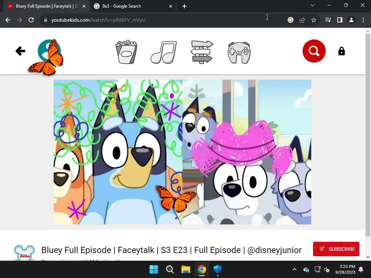Go forward one page in Chrome
The height and width of the screenshot is (278, 371).
click(x=20, y=20)
